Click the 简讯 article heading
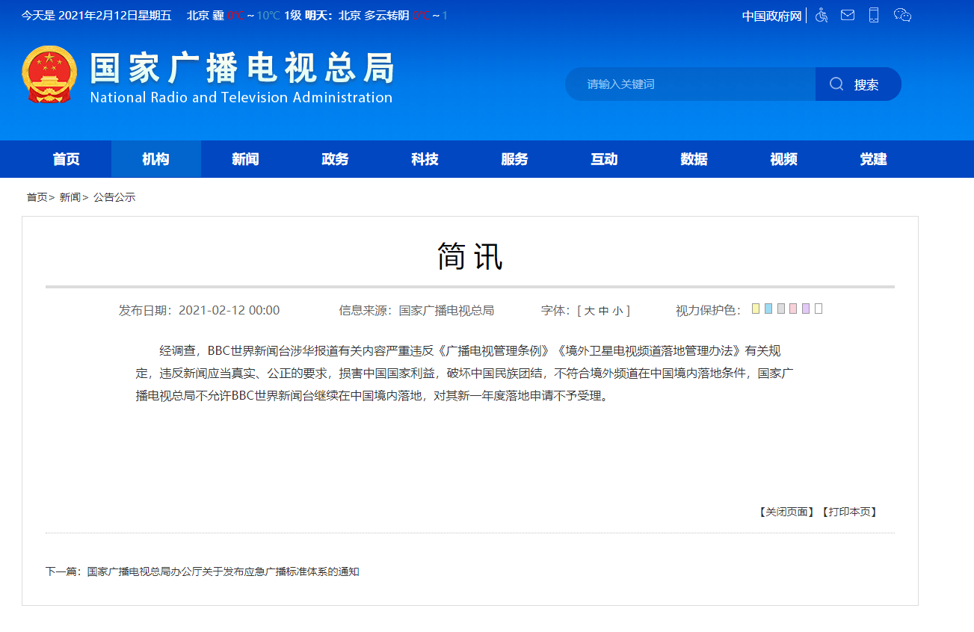This screenshot has width=974, height=632. (x=470, y=256)
